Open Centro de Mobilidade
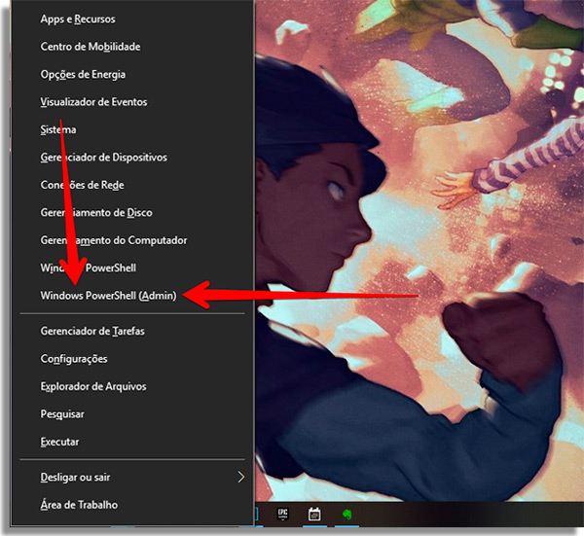Screen dimensions: 584x536 click(x=132, y=47)
